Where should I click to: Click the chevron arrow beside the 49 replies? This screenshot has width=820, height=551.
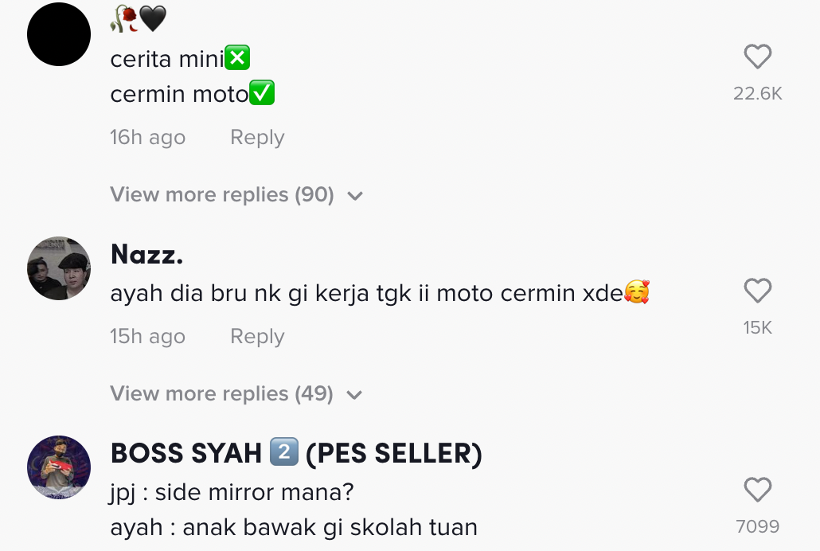coord(355,395)
